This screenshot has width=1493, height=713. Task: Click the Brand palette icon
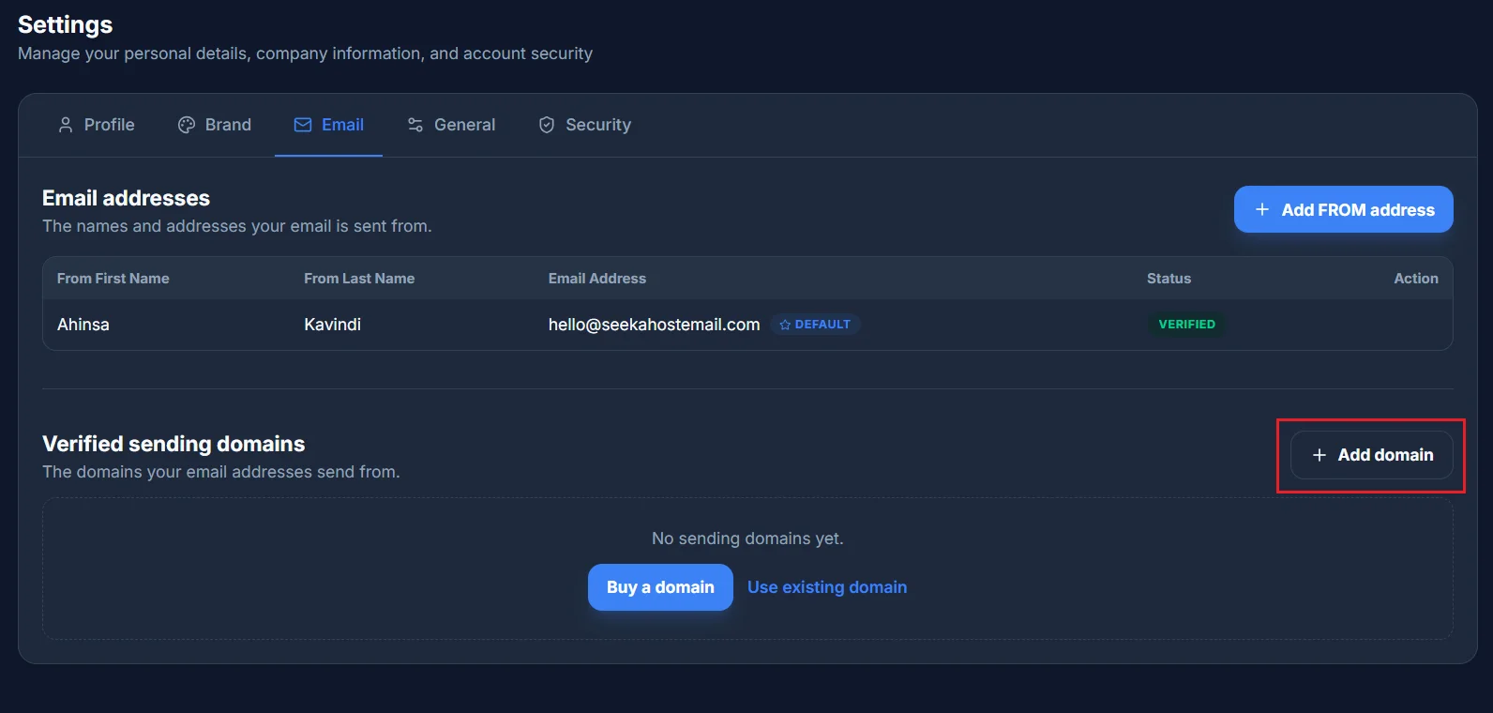187,125
